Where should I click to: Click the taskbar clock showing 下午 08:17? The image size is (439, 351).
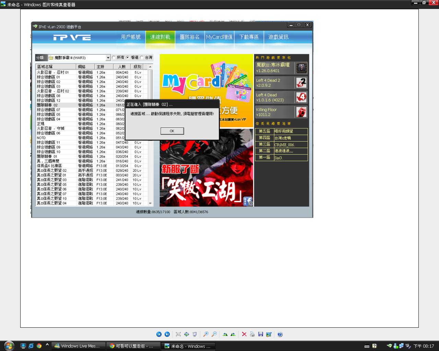tap(424, 346)
